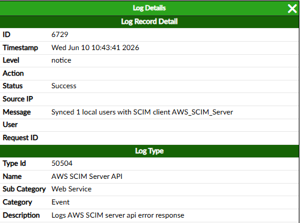Click the Log Details title bar
The image size is (300, 223).
[149, 8]
